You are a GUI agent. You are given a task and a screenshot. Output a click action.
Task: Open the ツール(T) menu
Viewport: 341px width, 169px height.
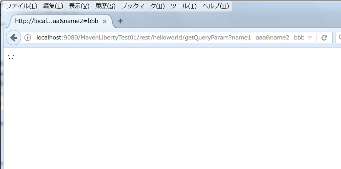pos(183,6)
